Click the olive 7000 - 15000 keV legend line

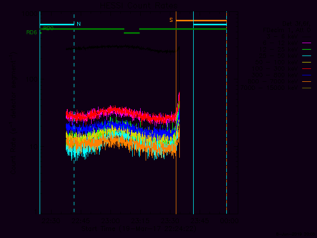307,88
